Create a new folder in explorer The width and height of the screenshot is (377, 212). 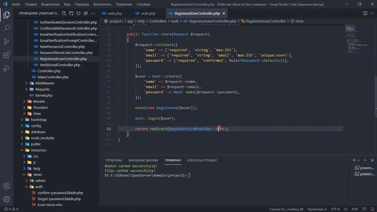pyautogui.click(x=71, y=14)
